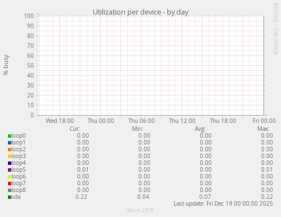Click the '% busy' y-axis label

6,65
